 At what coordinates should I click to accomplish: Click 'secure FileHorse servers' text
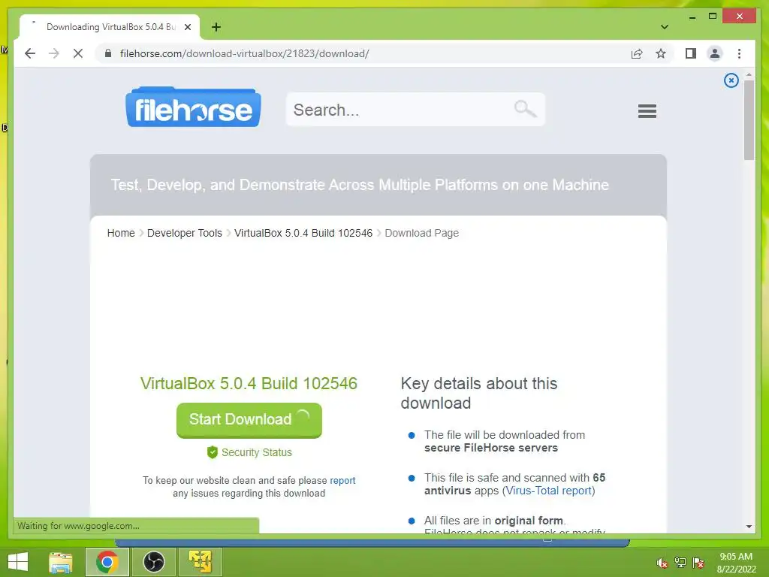(x=491, y=448)
